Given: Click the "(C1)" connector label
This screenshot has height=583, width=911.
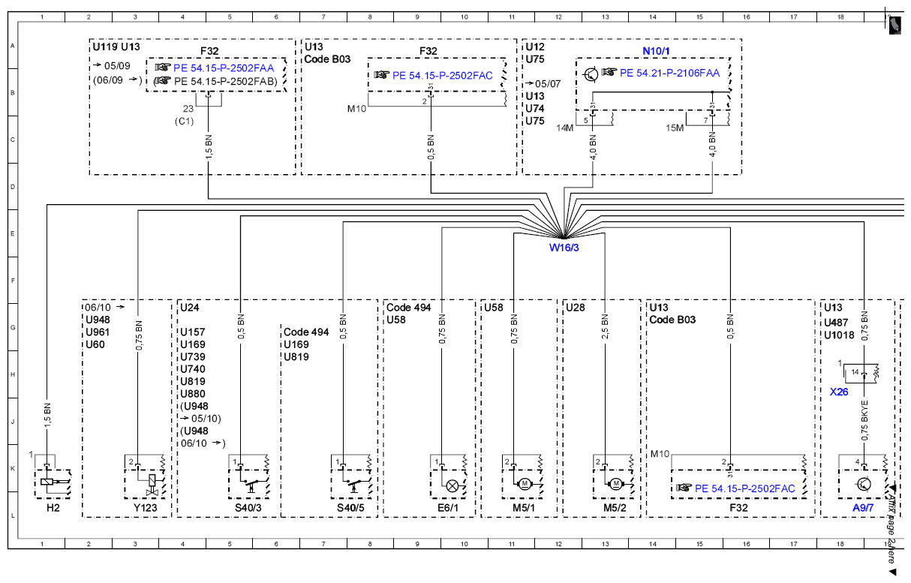Looking at the screenshot, I should point(185,121).
